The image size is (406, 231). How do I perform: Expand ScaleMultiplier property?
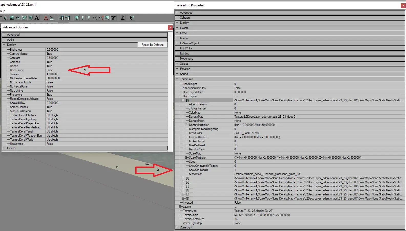(186, 158)
